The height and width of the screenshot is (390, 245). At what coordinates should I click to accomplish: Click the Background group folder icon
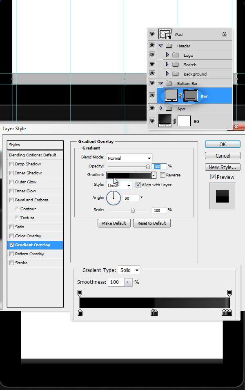click(175, 74)
